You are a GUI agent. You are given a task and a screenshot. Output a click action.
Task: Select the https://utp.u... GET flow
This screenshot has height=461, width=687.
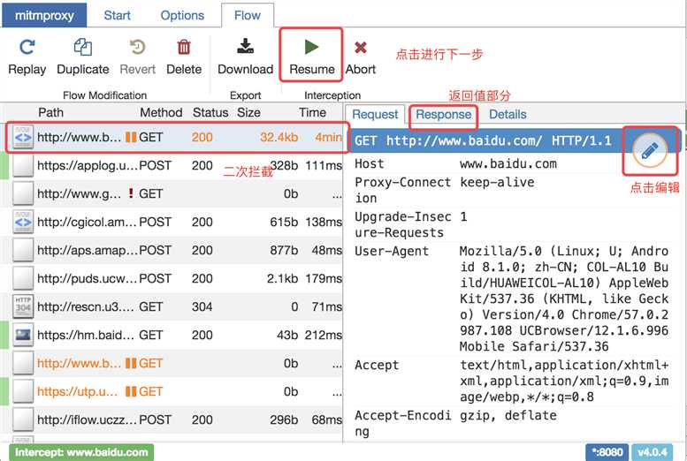coord(172,391)
